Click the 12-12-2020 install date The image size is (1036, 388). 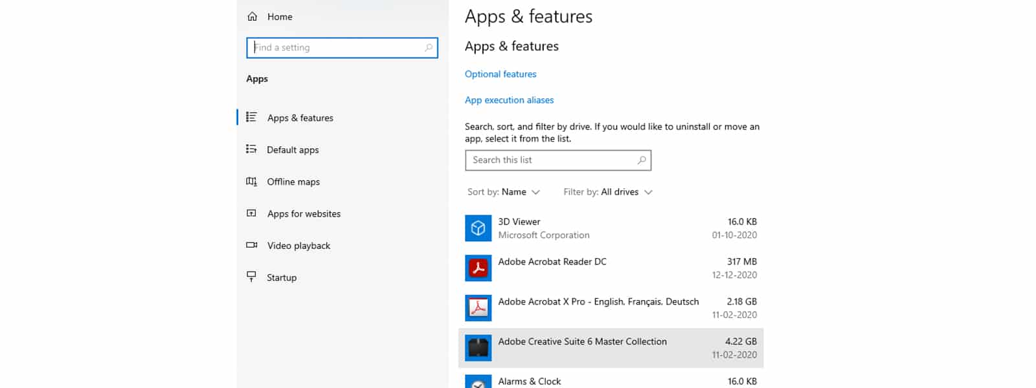click(x=735, y=275)
